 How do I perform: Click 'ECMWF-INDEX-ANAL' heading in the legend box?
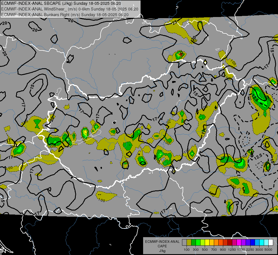tap(162, 242)
